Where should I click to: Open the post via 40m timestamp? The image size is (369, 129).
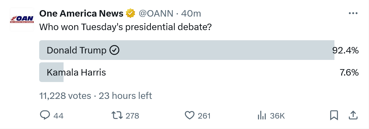click(191, 14)
